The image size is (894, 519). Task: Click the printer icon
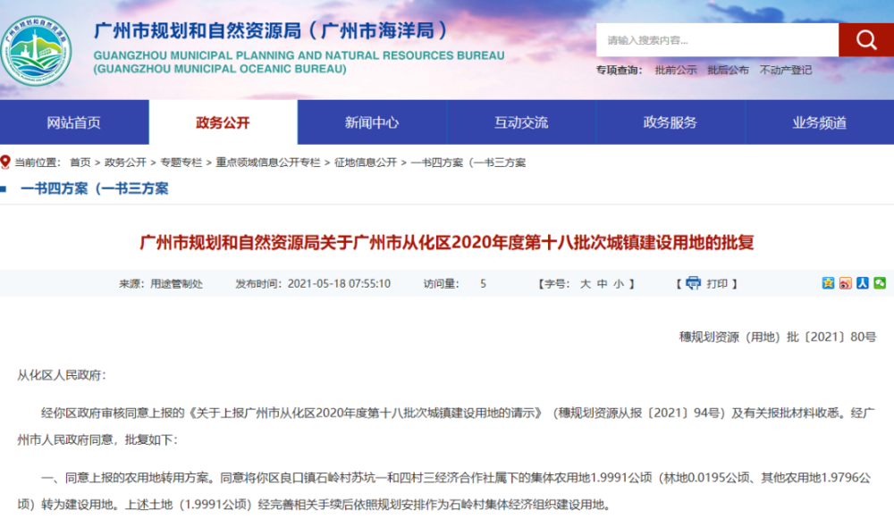tap(693, 283)
